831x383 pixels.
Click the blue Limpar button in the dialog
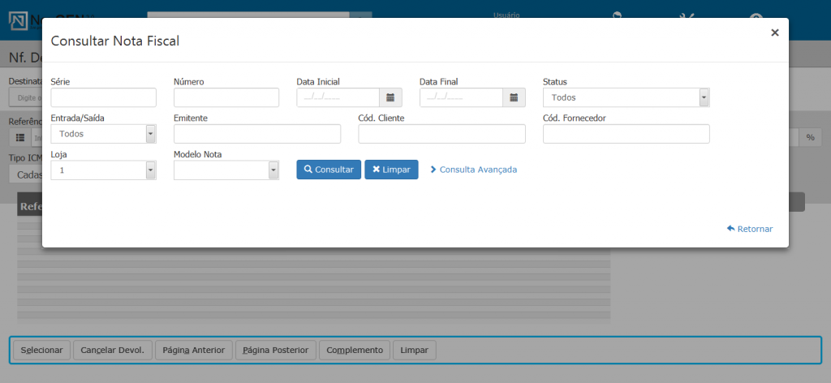click(x=391, y=170)
